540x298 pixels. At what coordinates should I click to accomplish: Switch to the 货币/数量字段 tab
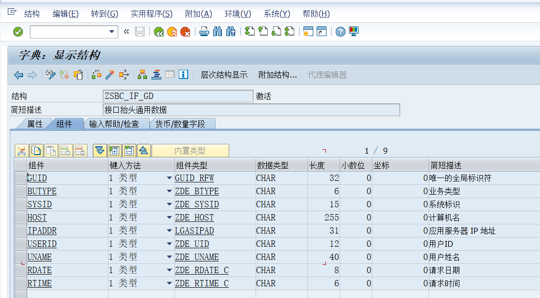[180, 124]
